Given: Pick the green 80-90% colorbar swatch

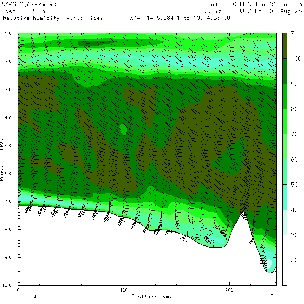Looking at the screenshot, I should tap(285, 96).
